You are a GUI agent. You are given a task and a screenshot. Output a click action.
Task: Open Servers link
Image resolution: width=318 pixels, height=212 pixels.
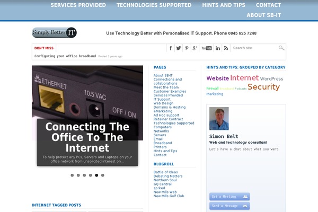click(x=160, y=135)
